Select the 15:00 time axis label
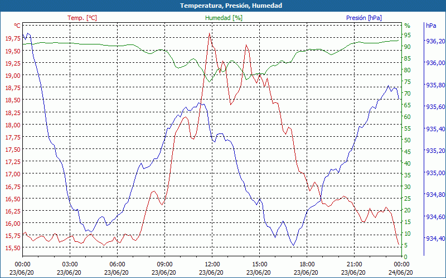 (259, 265)
